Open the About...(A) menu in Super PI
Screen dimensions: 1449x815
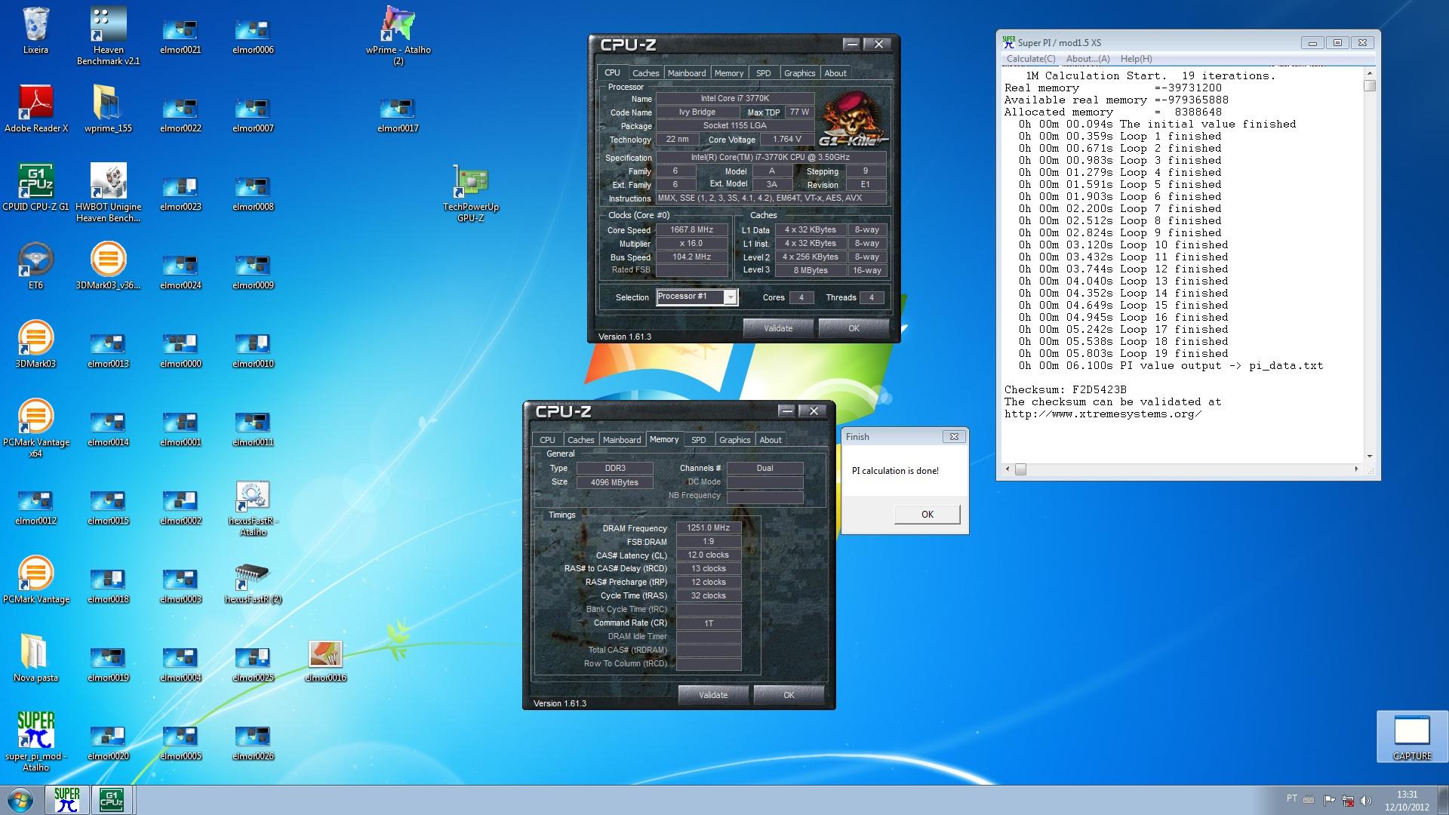point(1088,59)
